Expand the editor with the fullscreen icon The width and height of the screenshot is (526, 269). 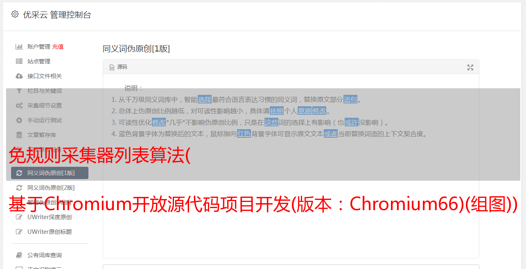coord(470,67)
